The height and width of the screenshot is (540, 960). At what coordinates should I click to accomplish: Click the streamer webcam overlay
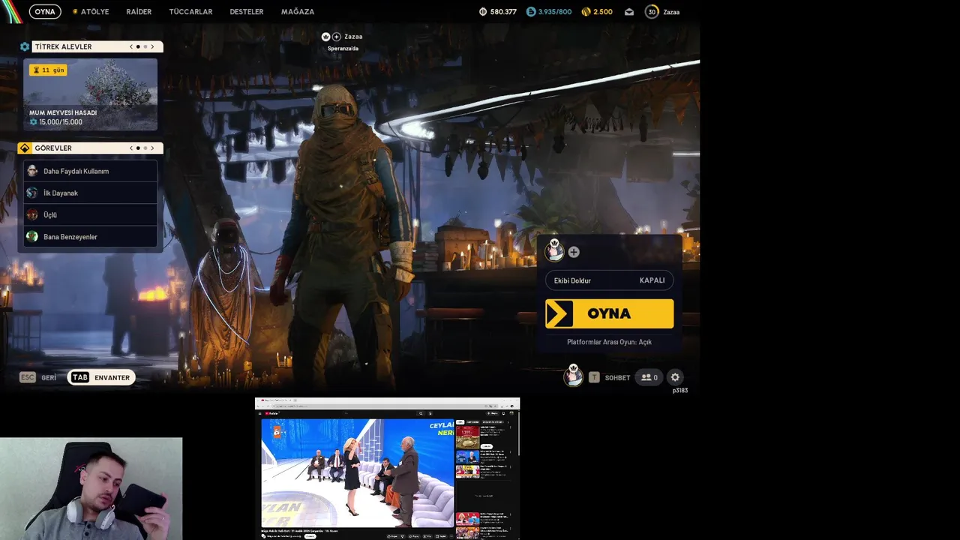click(91, 488)
